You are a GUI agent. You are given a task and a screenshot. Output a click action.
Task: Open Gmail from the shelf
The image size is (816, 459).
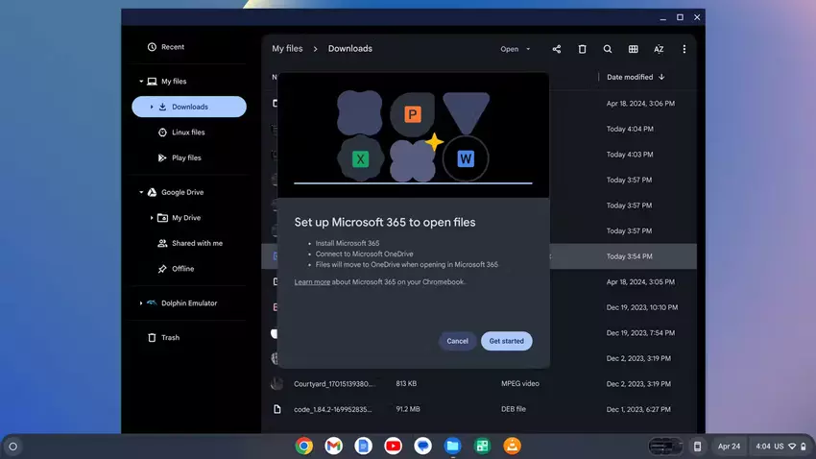(x=333, y=446)
